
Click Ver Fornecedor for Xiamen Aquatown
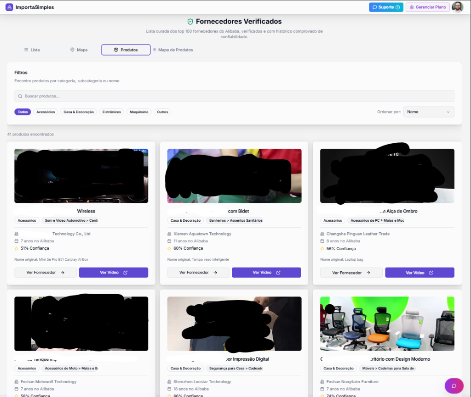coord(198,272)
